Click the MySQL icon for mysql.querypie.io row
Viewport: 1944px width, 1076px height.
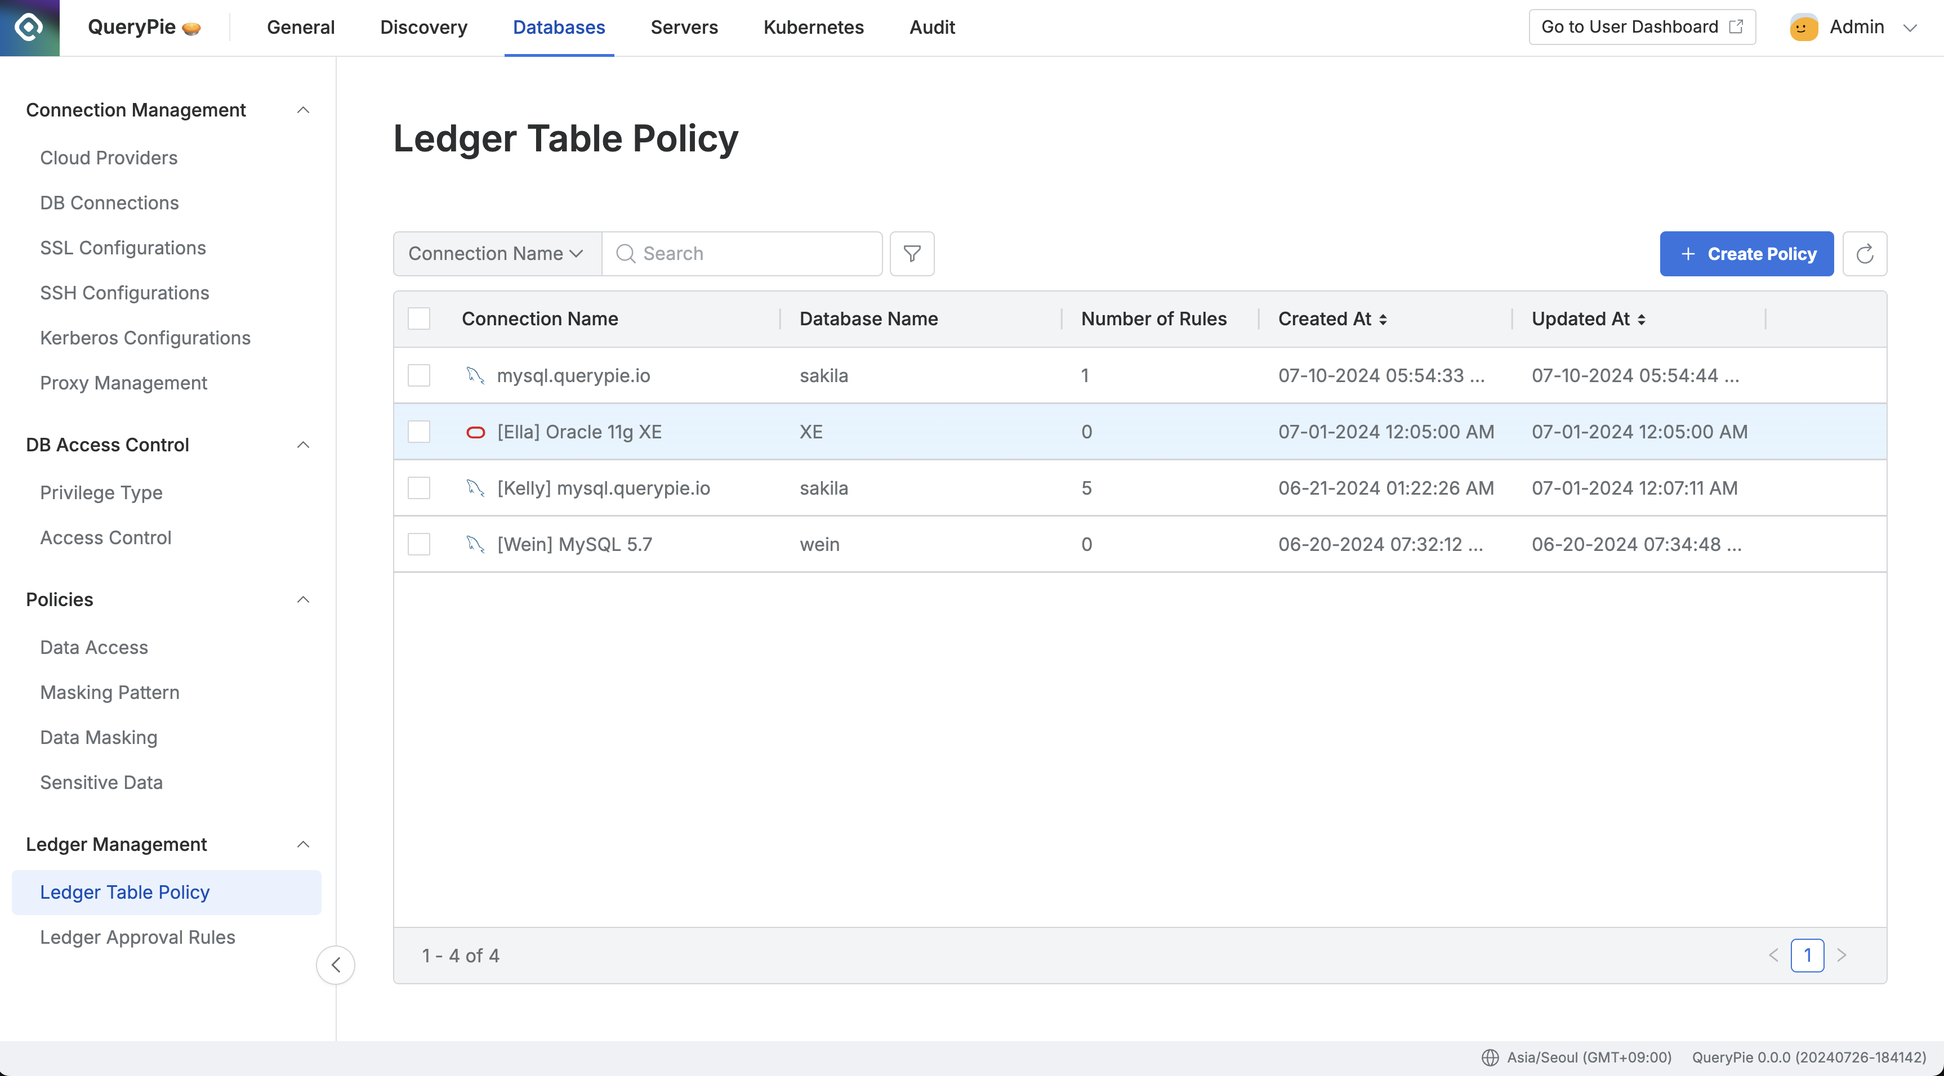coord(475,375)
